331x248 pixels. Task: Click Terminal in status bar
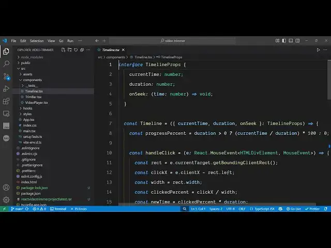click(x=58, y=209)
